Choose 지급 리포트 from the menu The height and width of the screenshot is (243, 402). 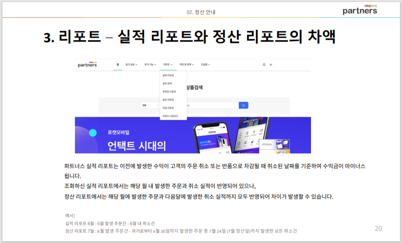(x=168, y=108)
